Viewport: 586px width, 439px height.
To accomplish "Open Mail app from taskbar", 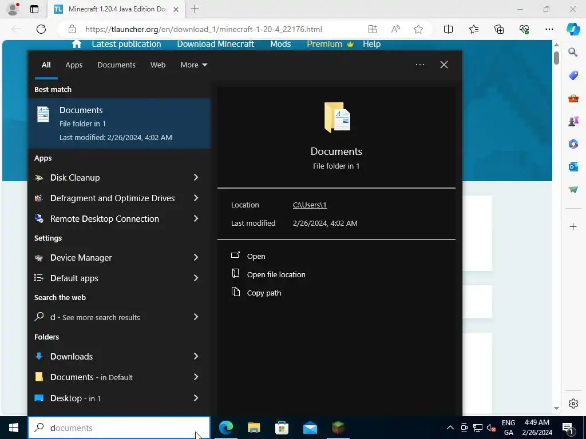I will click(310, 428).
